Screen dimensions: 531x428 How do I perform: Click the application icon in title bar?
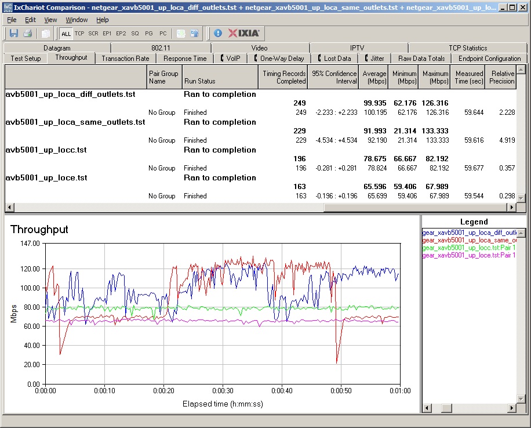click(8, 8)
